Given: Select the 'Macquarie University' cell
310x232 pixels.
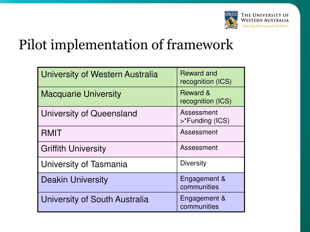Looking at the screenshot, I should point(107,97).
